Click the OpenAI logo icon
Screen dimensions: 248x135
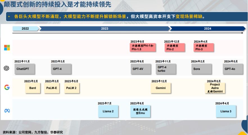pyautogui.click(x=6, y=68)
